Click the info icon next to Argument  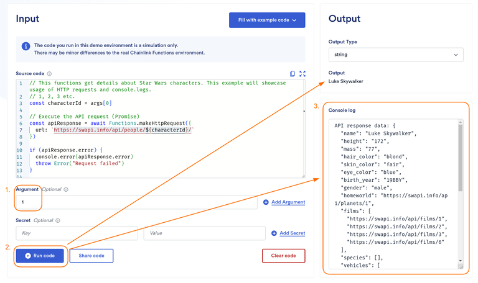[66, 189]
